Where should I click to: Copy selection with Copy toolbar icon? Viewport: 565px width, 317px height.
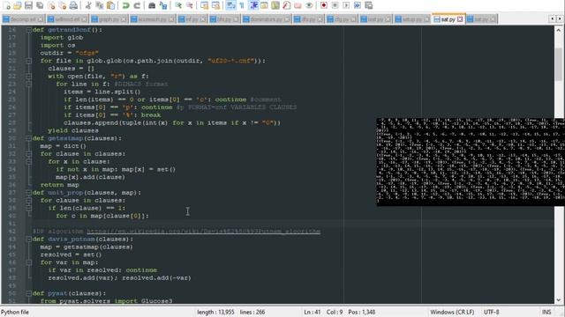(x=100, y=5)
